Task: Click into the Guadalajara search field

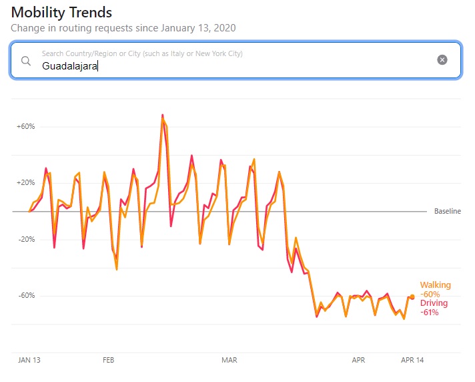Action: coord(233,65)
